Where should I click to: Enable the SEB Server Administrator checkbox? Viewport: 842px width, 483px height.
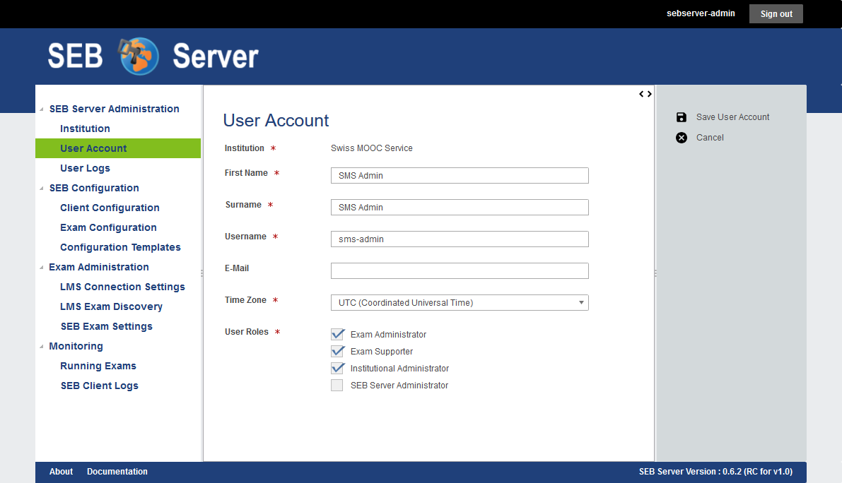click(337, 386)
